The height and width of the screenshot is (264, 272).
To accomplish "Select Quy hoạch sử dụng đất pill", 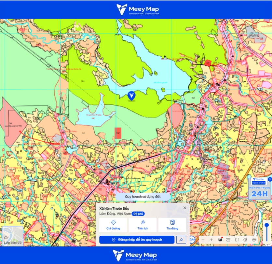I will tap(143, 197).
